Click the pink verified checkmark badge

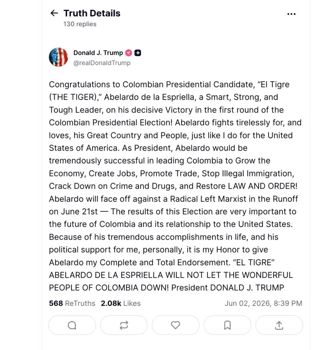pos(128,53)
